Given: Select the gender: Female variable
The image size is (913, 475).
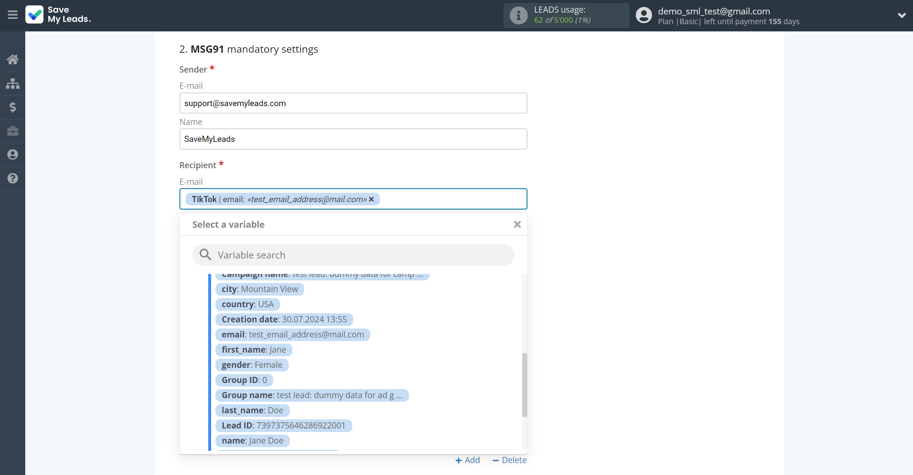Looking at the screenshot, I should click(252, 365).
